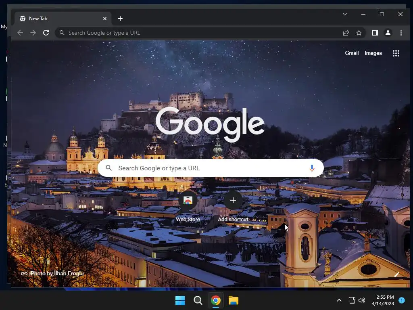
Task: Click Chrome icon in the taskbar
Action: tap(215, 300)
